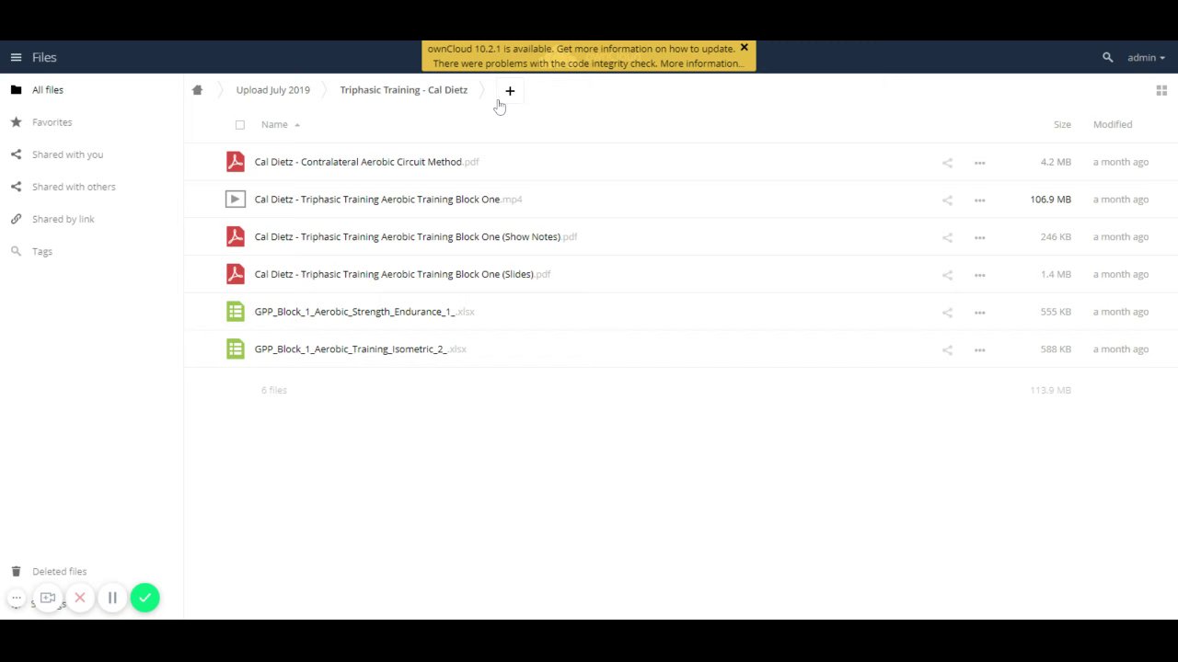Open more actions for Block One mp4
1178x662 pixels.
tap(979, 200)
